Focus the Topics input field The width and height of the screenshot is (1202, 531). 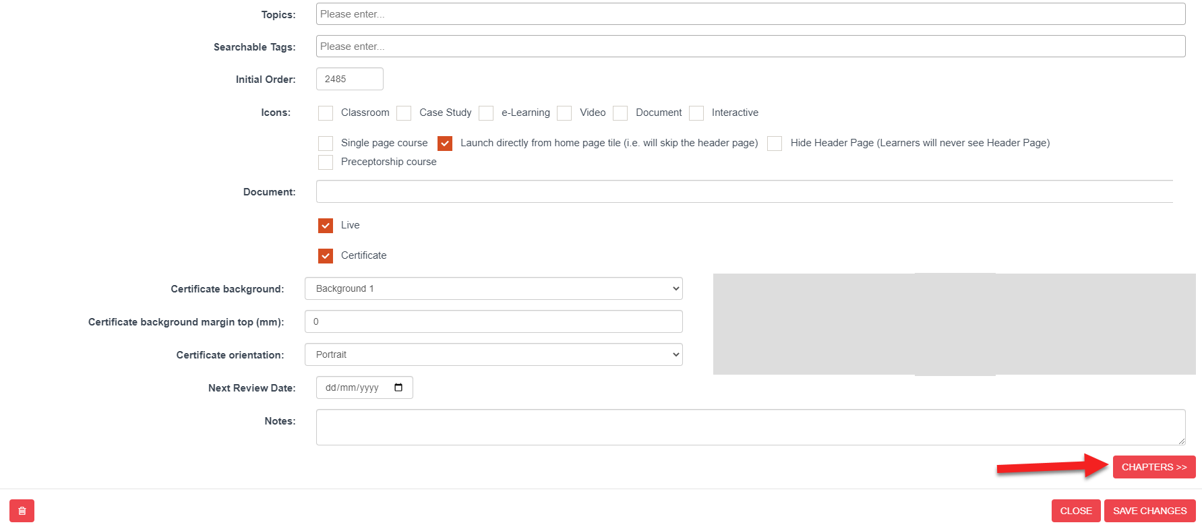(x=750, y=14)
